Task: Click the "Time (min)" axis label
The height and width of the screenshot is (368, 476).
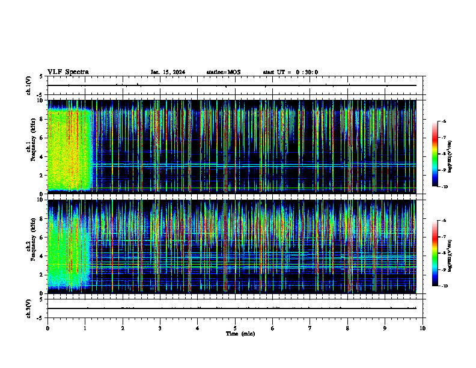Action: pyautogui.click(x=240, y=334)
